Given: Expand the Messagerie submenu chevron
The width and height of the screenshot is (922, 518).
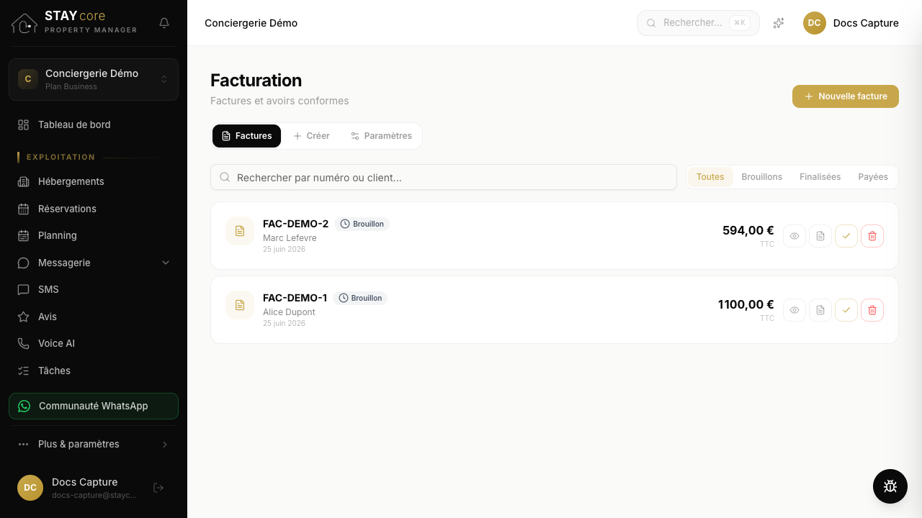Looking at the screenshot, I should click(166, 263).
